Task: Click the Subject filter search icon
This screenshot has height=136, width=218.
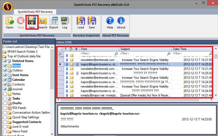Action: coord(169,54)
